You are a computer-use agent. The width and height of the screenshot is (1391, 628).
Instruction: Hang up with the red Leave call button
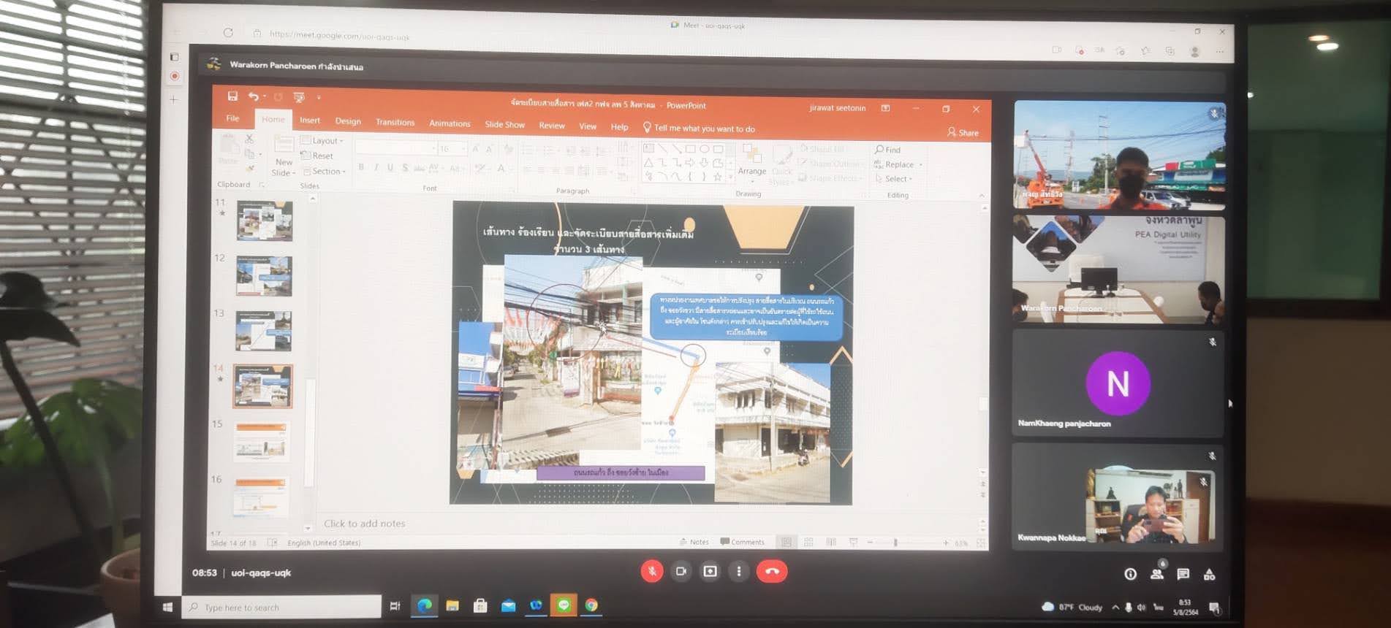pos(772,571)
